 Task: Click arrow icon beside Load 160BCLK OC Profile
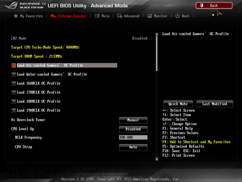point(14,83)
